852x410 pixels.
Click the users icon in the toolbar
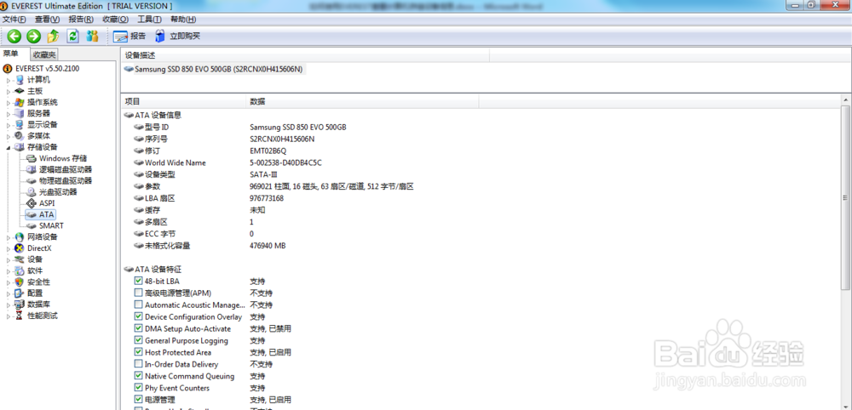[x=92, y=37]
